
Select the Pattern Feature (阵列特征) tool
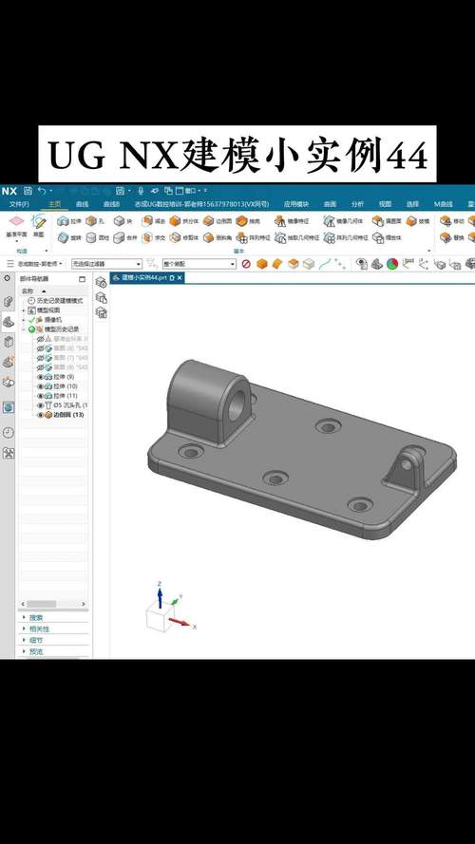(x=253, y=237)
